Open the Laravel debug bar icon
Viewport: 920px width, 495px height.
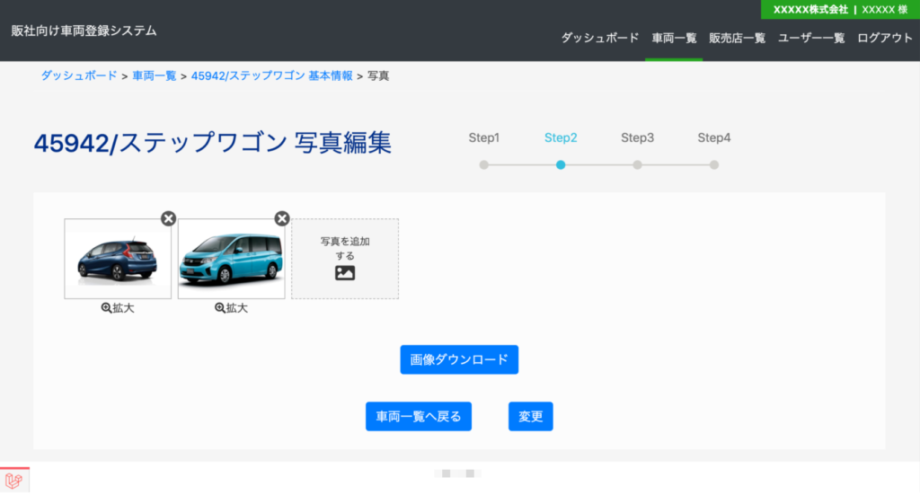click(14, 481)
